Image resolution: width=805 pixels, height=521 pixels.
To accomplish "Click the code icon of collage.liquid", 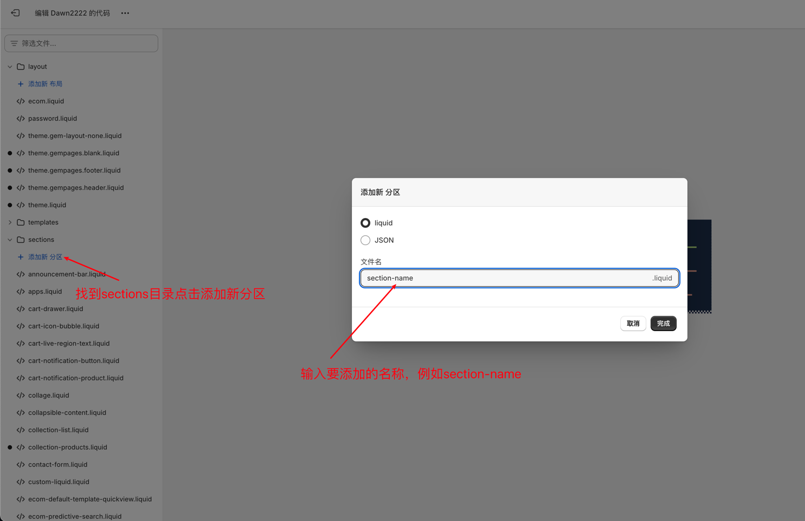I will point(21,395).
